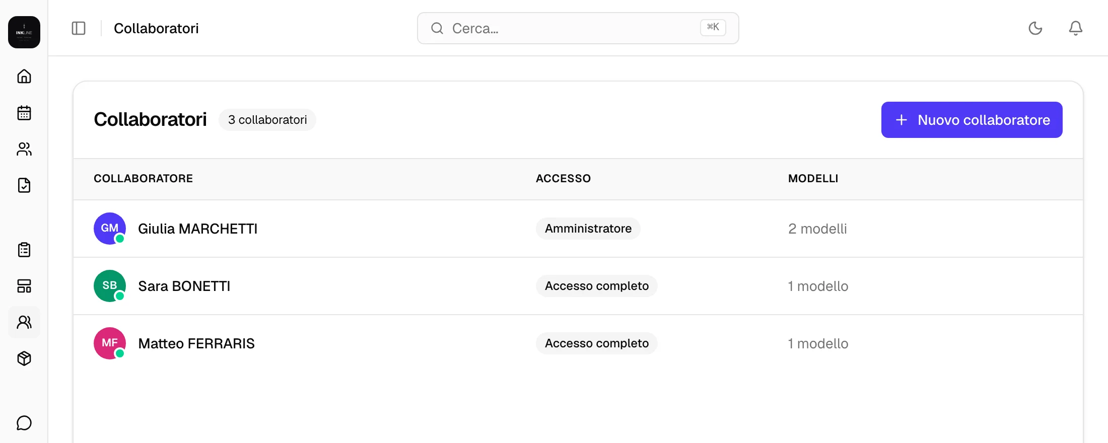Click the GM avatar for Giulia Marchetti

pyautogui.click(x=110, y=229)
